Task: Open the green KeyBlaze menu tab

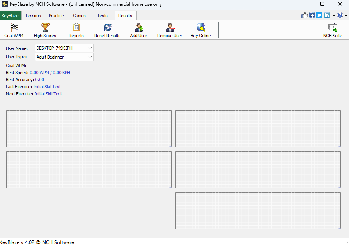Action: (10, 16)
